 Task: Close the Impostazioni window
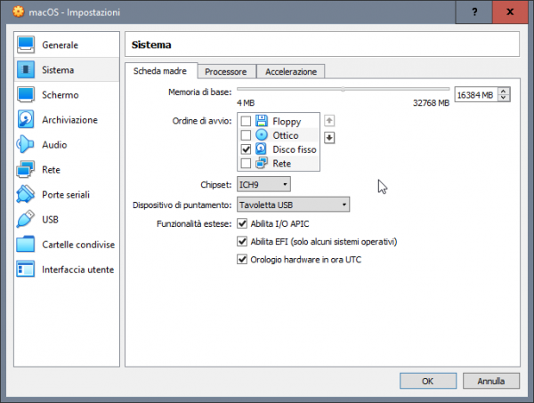point(510,12)
